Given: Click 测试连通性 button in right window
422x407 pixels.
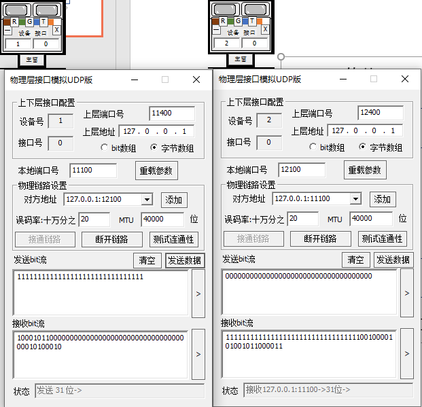Looking at the screenshot, I should 382,238.
